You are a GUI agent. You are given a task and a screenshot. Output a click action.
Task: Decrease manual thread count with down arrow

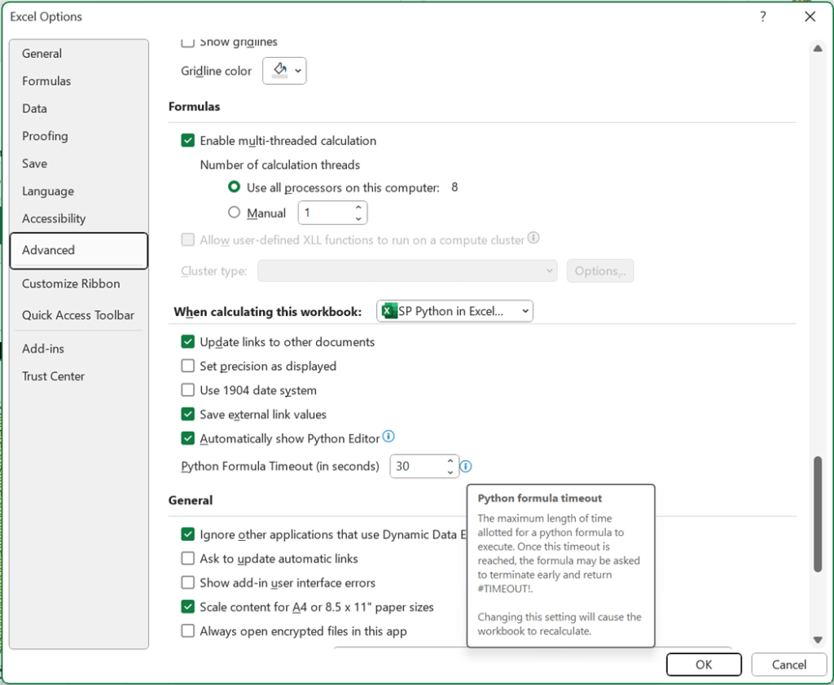pos(358,218)
